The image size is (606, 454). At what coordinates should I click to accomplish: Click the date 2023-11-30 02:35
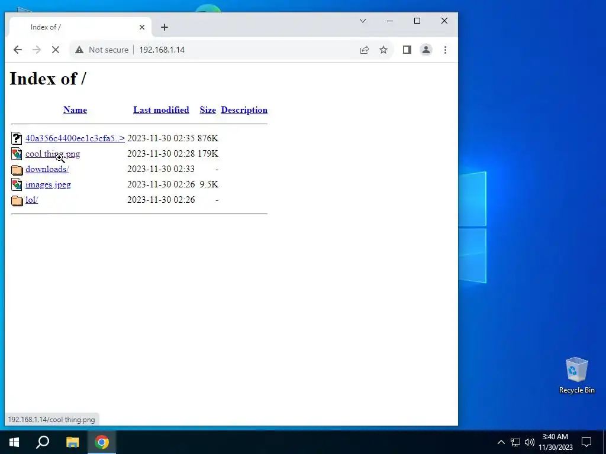161,138
